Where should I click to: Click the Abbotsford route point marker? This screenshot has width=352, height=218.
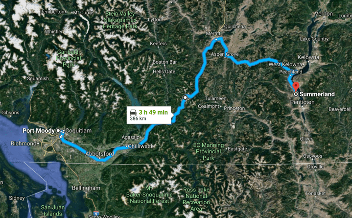(100, 158)
